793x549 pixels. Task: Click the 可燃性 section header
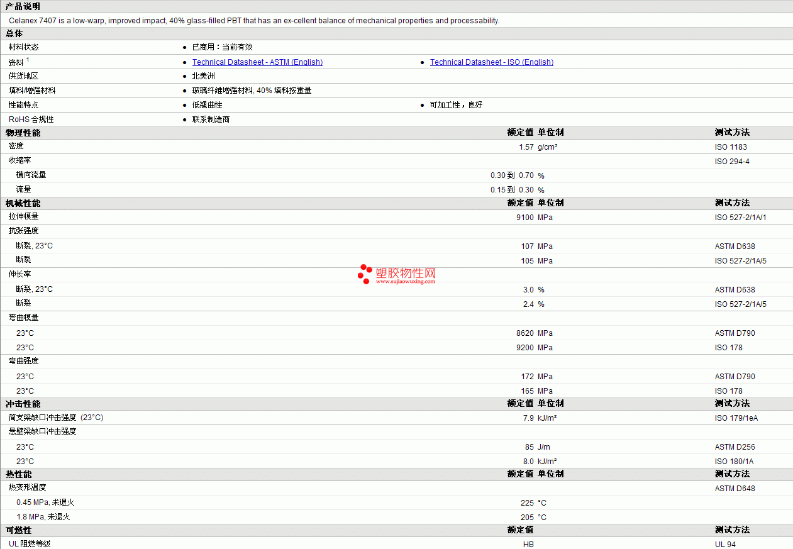pyautogui.click(x=18, y=530)
